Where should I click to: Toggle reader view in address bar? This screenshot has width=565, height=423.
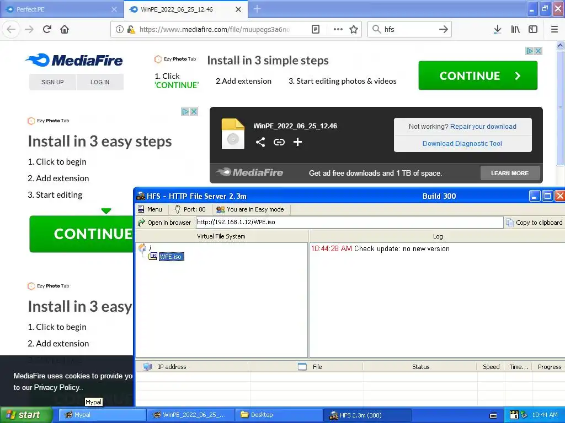point(315,30)
